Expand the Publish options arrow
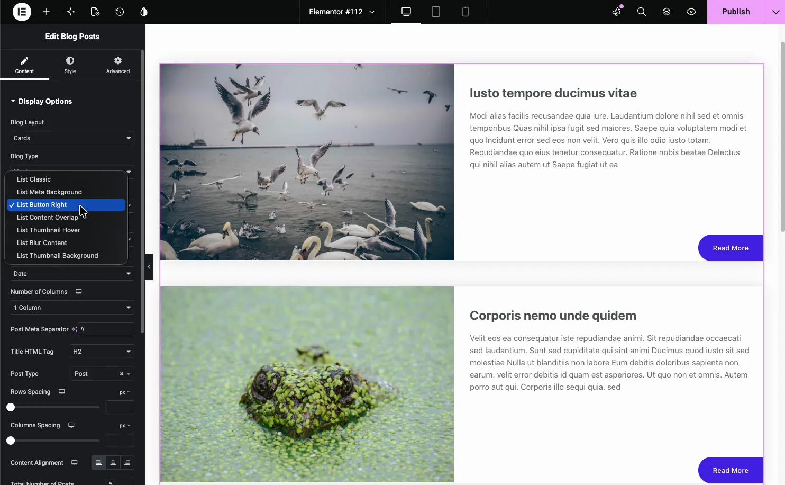 [775, 12]
